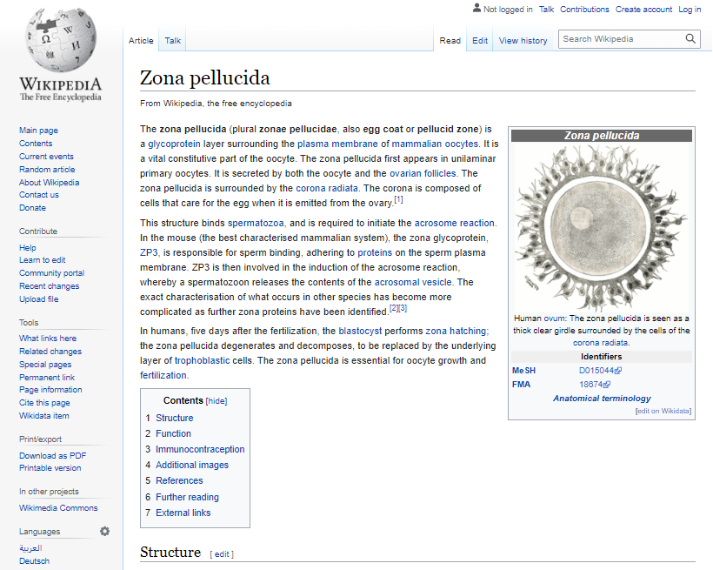Click the edit link beside Structure heading

(222, 554)
